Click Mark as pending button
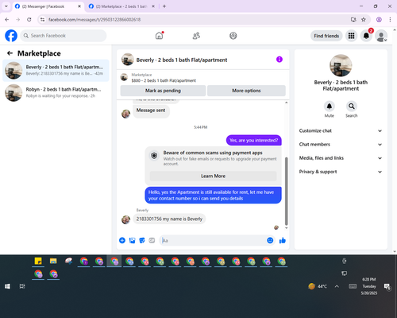Screen dimensions: 397x318 163,91
